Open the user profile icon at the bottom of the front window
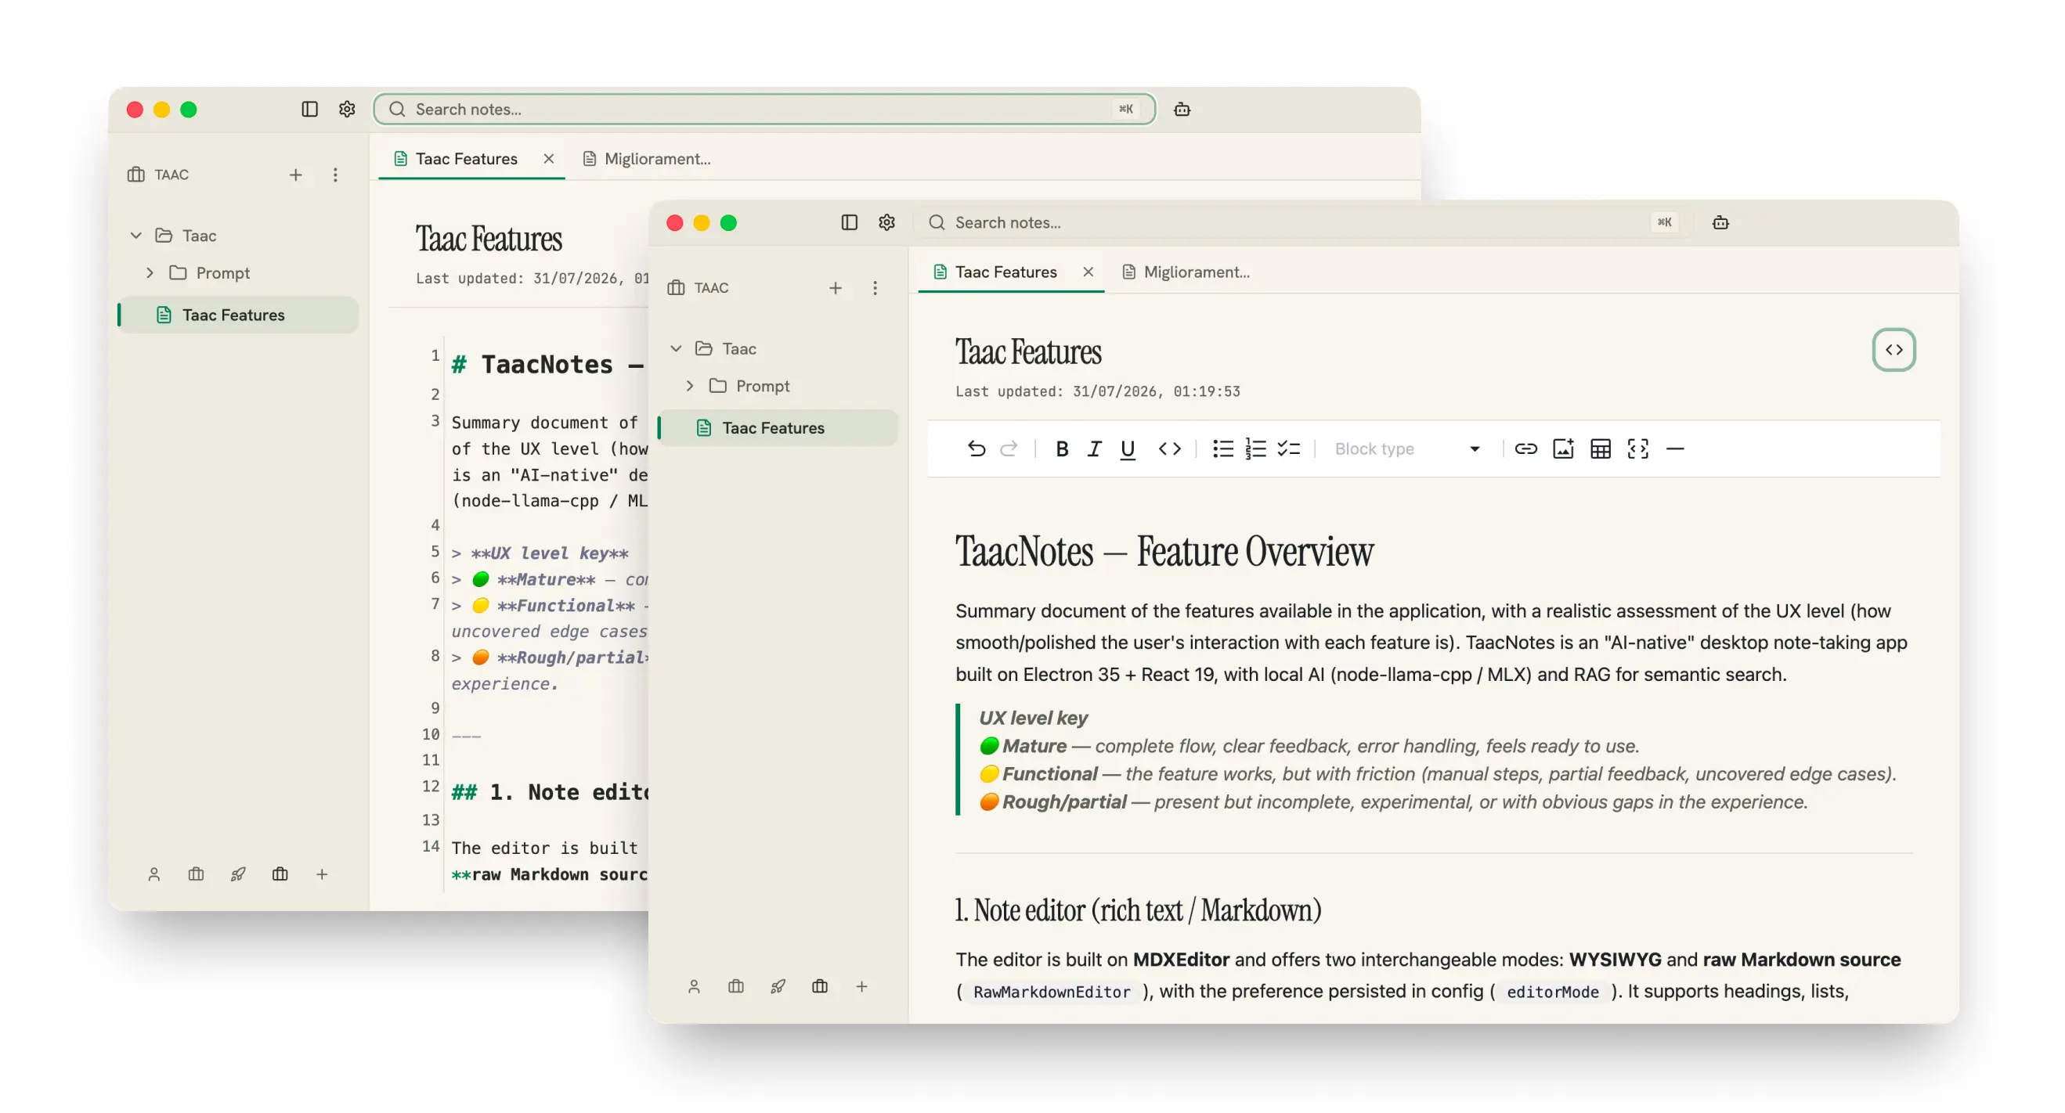 (693, 986)
